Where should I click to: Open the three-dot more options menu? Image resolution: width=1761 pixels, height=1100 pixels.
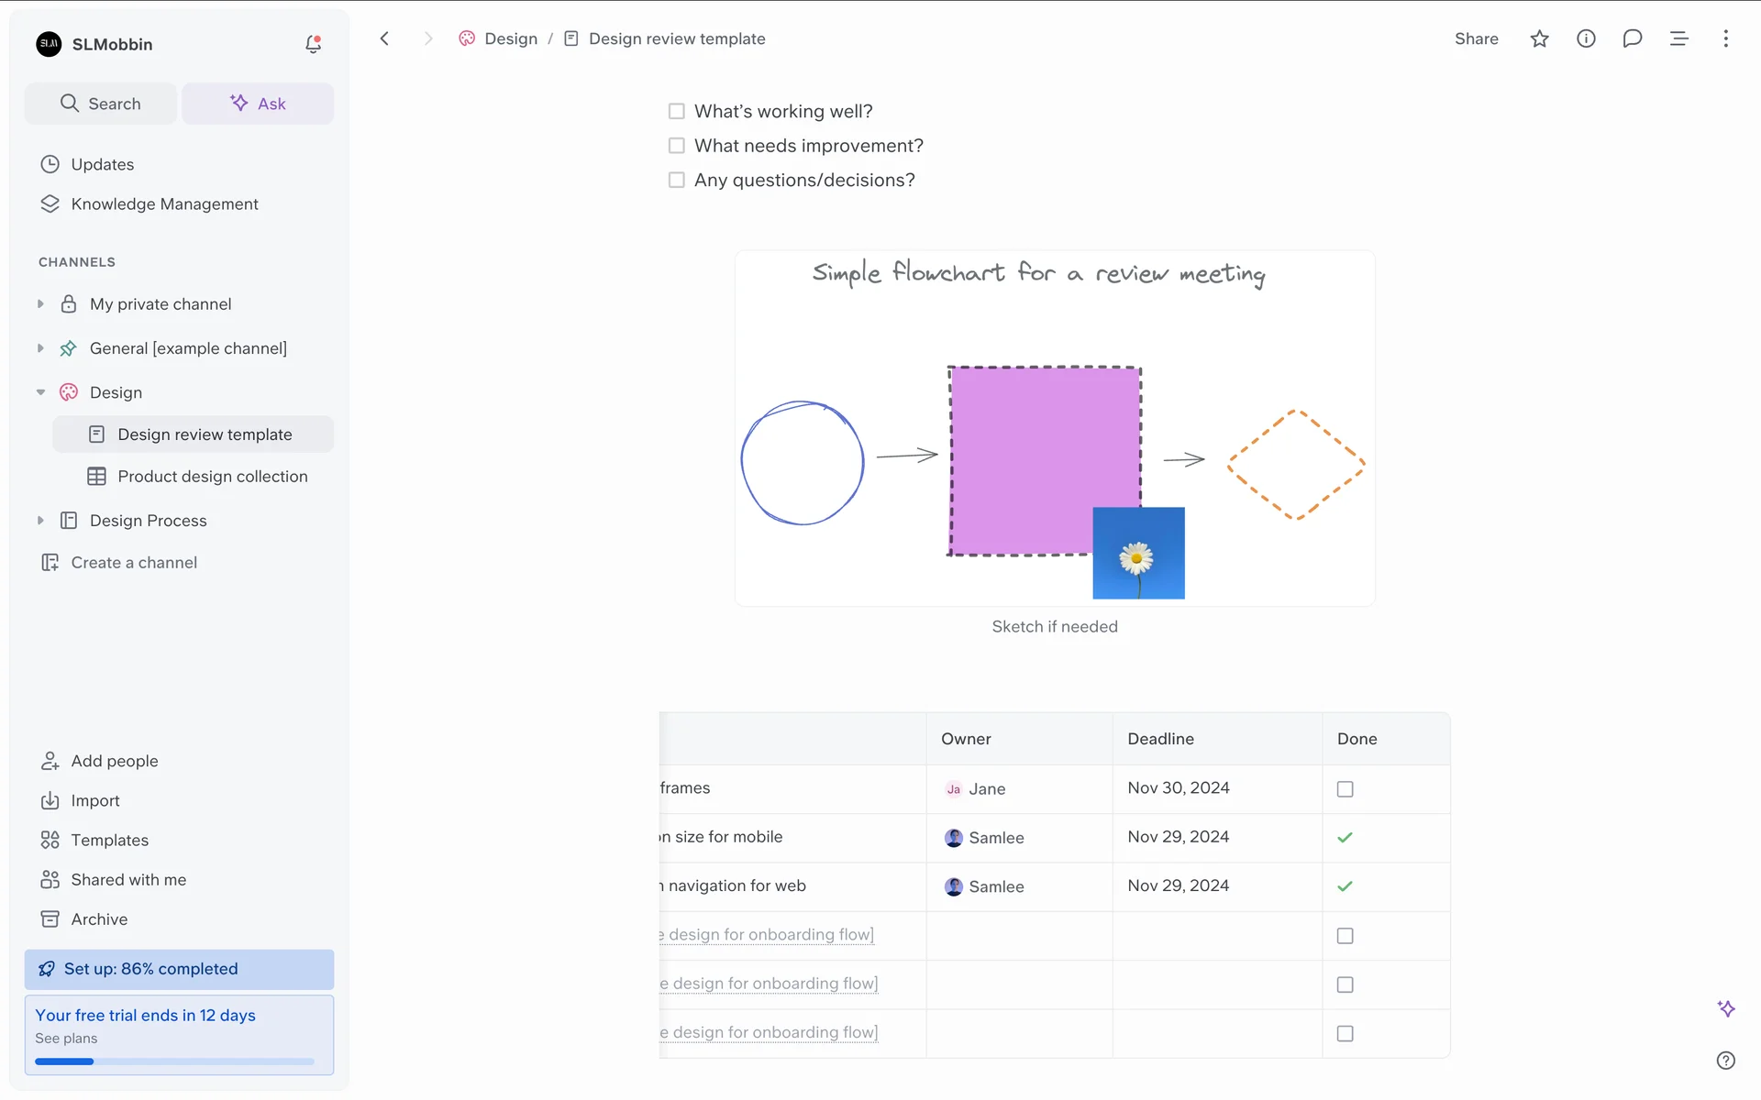tap(1725, 38)
